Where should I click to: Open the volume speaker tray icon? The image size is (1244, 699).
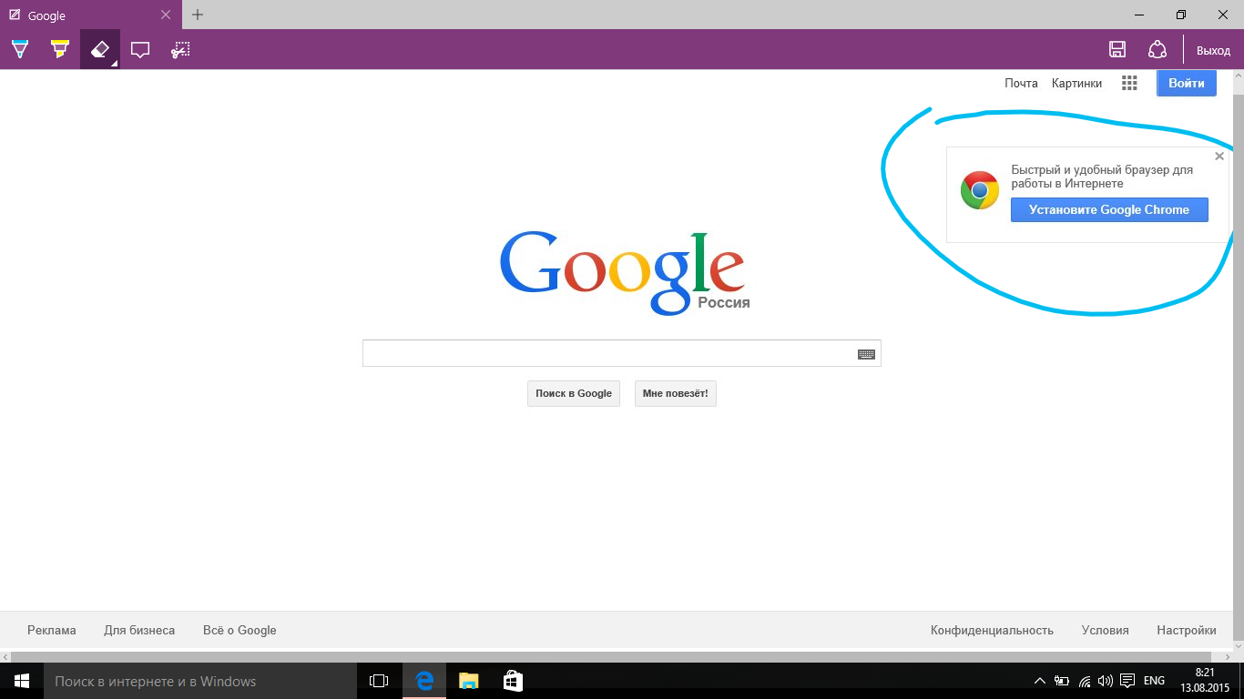pyautogui.click(x=1106, y=681)
